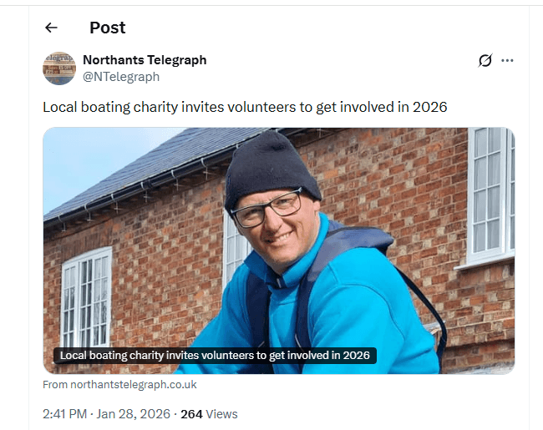Click the Views label beside 264
Screen dimensions: 543x430
[x=221, y=414]
